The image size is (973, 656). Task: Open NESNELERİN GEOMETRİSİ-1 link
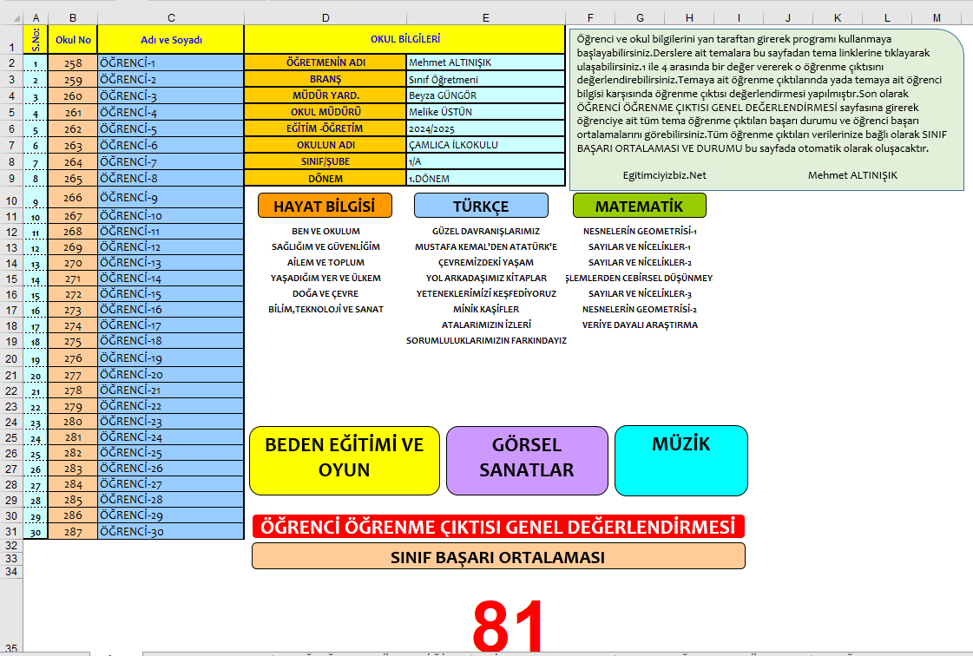pyautogui.click(x=640, y=231)
